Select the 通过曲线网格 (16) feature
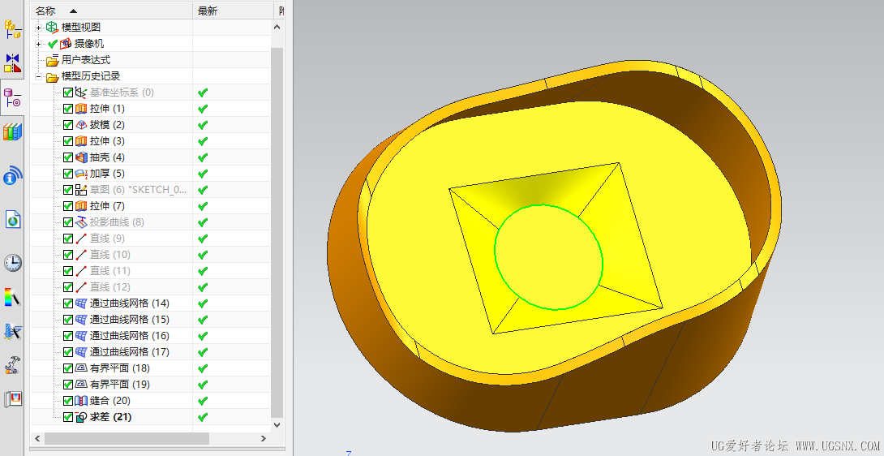 tap(130, 336)
